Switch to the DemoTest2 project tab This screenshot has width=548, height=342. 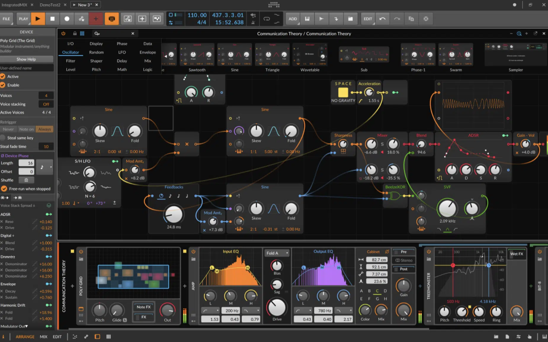pyautogui.click(x=50, y=5)
